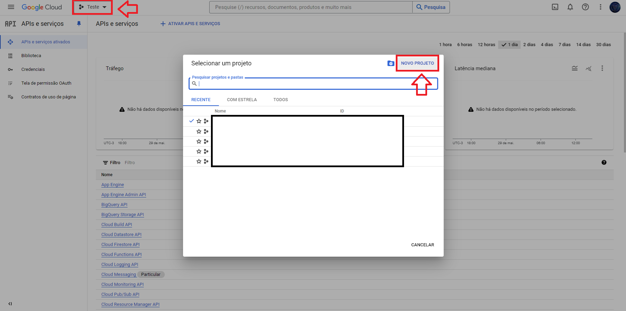Click the manage resources folder icon
The width and height of the screenshot is (626, 311).
pyautogui.click(x=391, y=63)
